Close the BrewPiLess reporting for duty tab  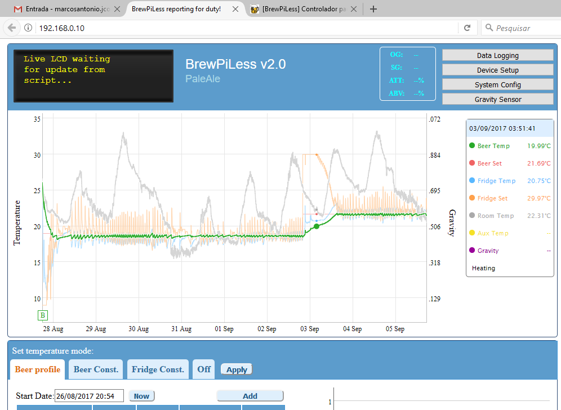[x=235, y=10]
